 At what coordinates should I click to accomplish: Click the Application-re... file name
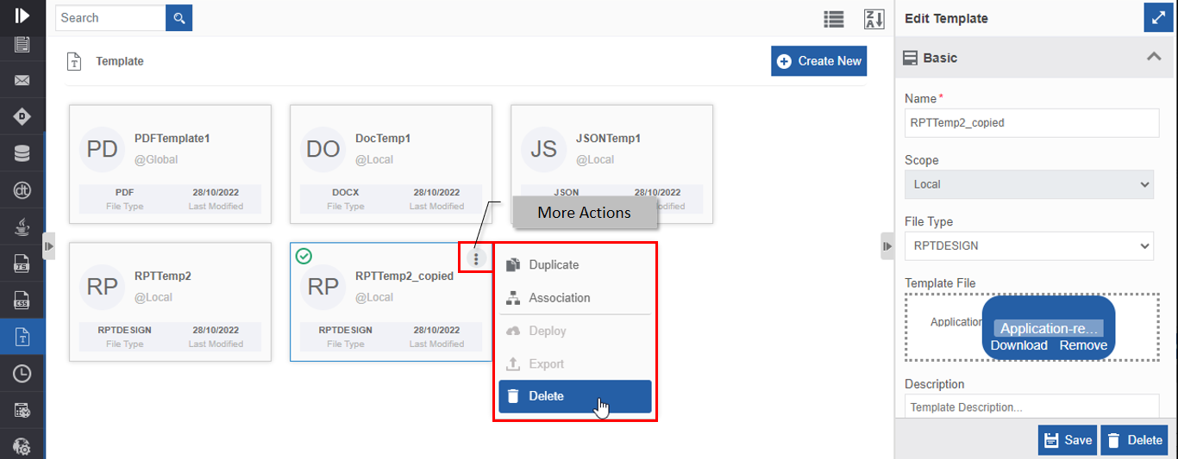pyautogui.click(x=1049, y=329)
